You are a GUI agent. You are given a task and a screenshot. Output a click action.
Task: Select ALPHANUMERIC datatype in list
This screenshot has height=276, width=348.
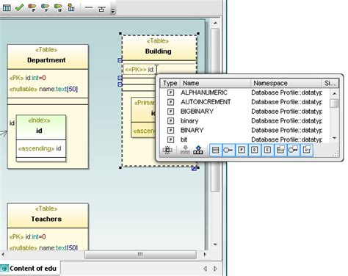pos(204,92)
